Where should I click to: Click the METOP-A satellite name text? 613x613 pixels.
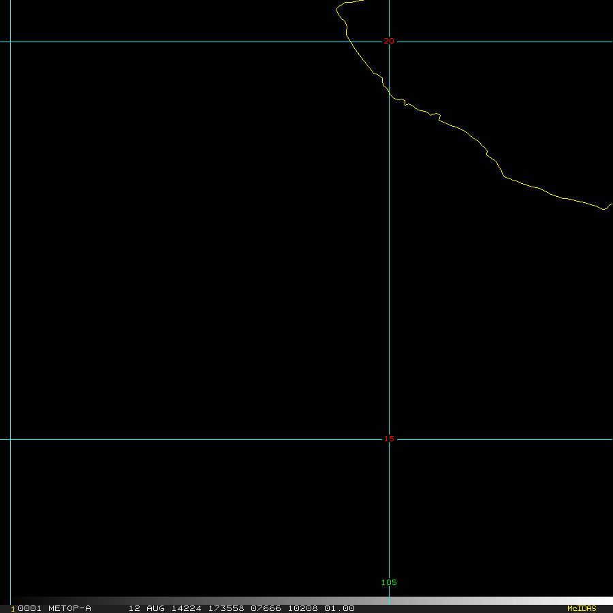(x=69, y=608)
